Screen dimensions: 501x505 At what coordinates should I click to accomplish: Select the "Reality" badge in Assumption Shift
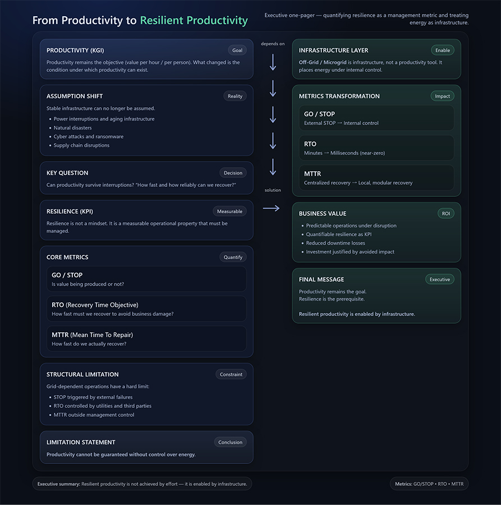pos(235,96)
